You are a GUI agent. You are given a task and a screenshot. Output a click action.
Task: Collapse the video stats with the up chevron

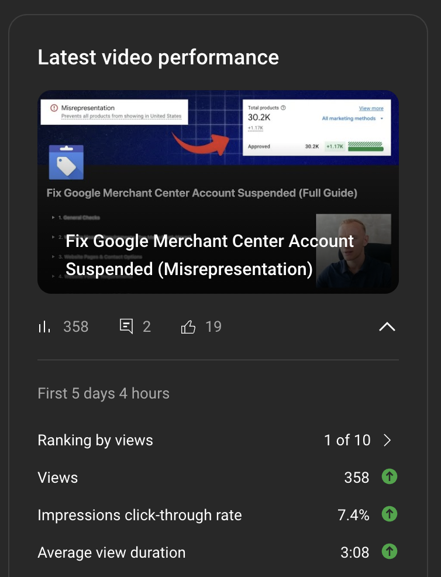click(387, 327)
